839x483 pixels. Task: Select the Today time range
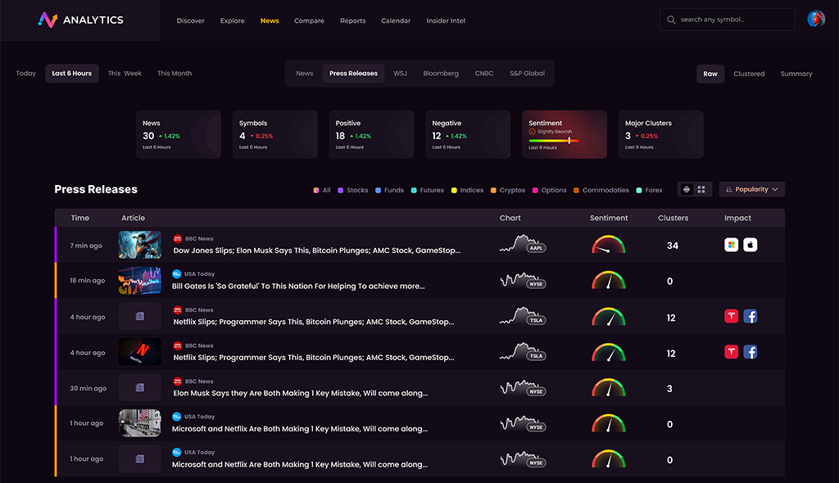click(x=25, y=74)
